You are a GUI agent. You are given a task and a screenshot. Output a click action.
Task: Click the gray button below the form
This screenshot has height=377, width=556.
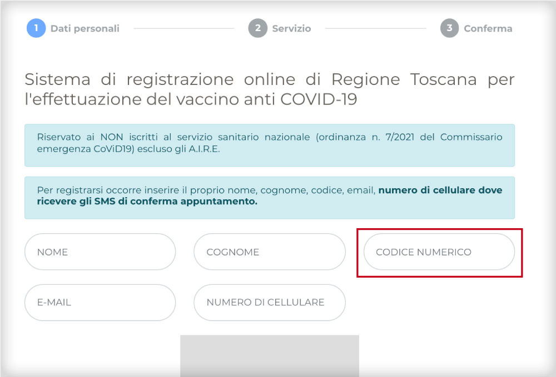pos(270,356)
